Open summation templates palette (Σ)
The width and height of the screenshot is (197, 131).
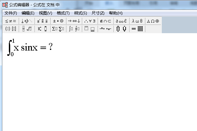point(58,29)
